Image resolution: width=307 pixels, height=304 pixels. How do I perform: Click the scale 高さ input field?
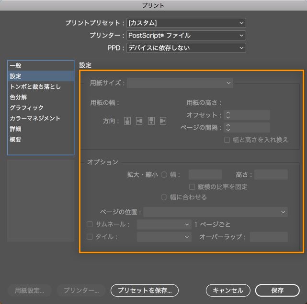point(271,174)
